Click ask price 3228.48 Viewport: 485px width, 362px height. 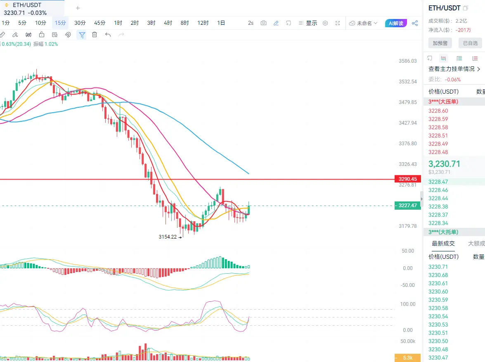coord(438,152)
